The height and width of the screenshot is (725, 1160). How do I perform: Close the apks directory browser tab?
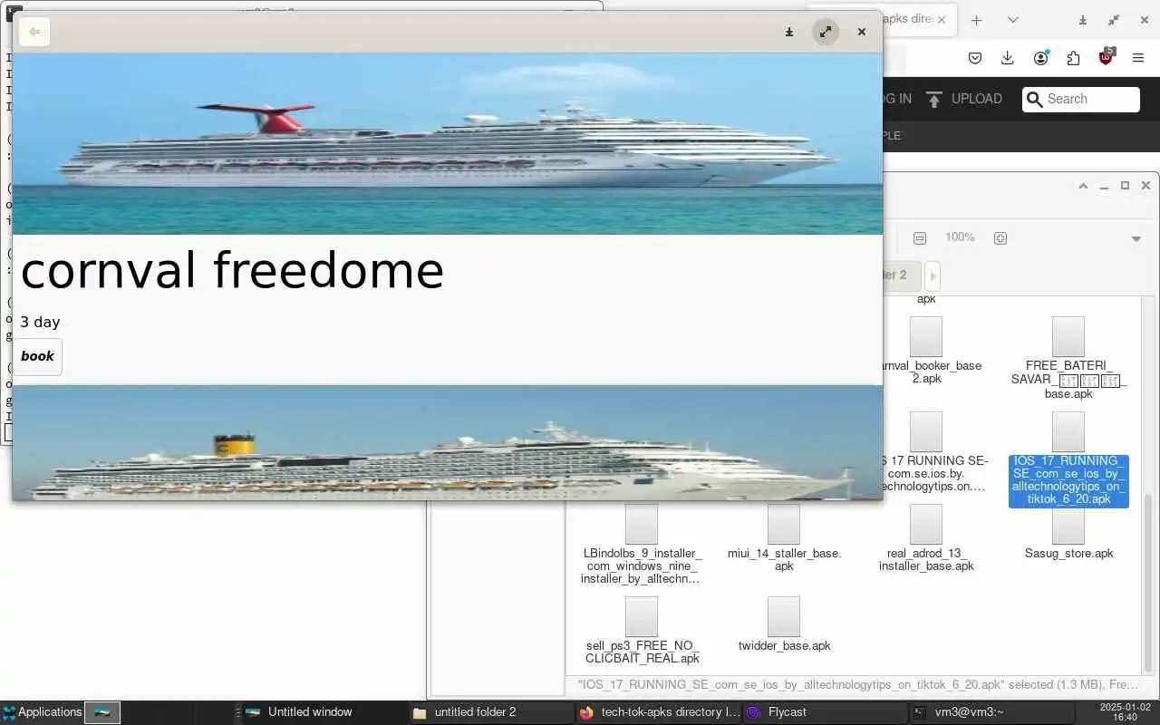(942, 19)
